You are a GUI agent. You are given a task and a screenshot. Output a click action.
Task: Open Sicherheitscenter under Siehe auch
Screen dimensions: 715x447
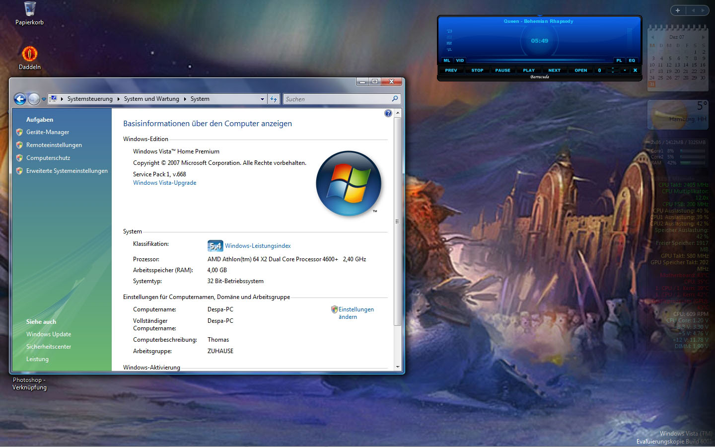[x=49, y=347]
